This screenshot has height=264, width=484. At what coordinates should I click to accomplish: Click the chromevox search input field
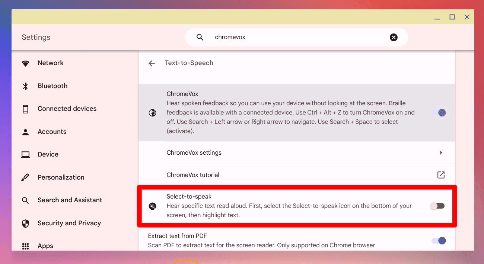[297, 37]
